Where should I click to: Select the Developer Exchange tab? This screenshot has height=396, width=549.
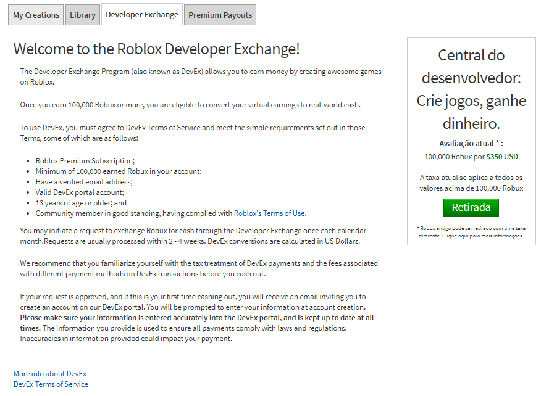tap(142, 14)
